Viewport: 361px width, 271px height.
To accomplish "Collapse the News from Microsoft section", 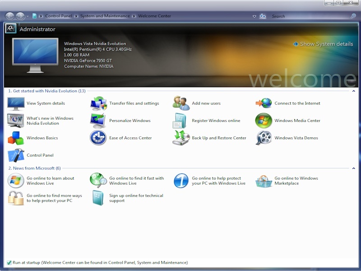I will click(354, 168).
